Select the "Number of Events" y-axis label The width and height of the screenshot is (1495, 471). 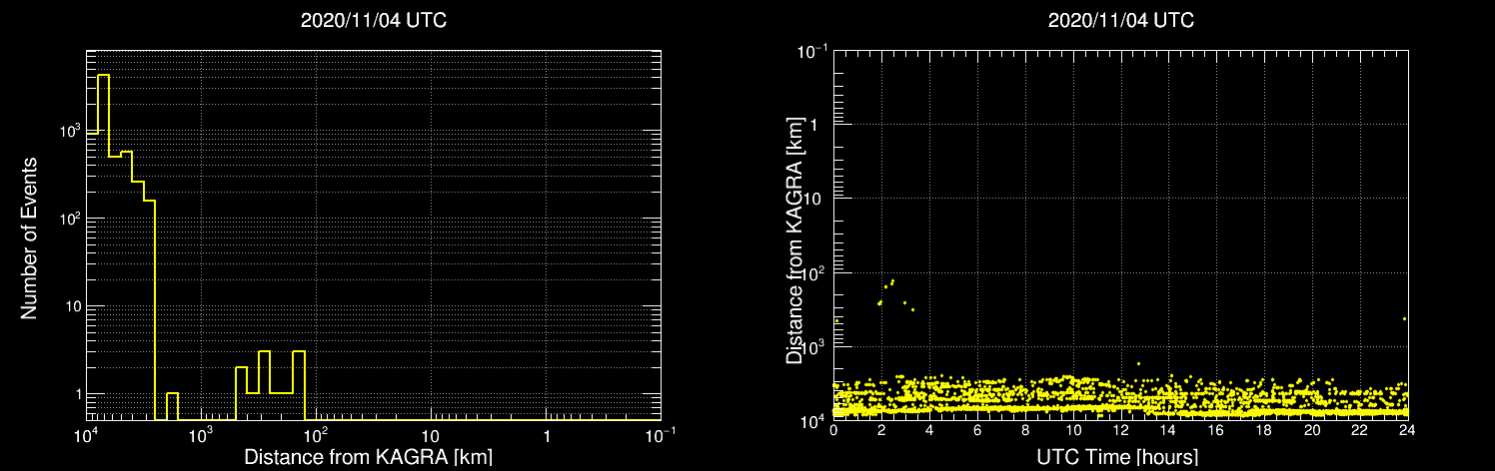[x=29, y=237]
